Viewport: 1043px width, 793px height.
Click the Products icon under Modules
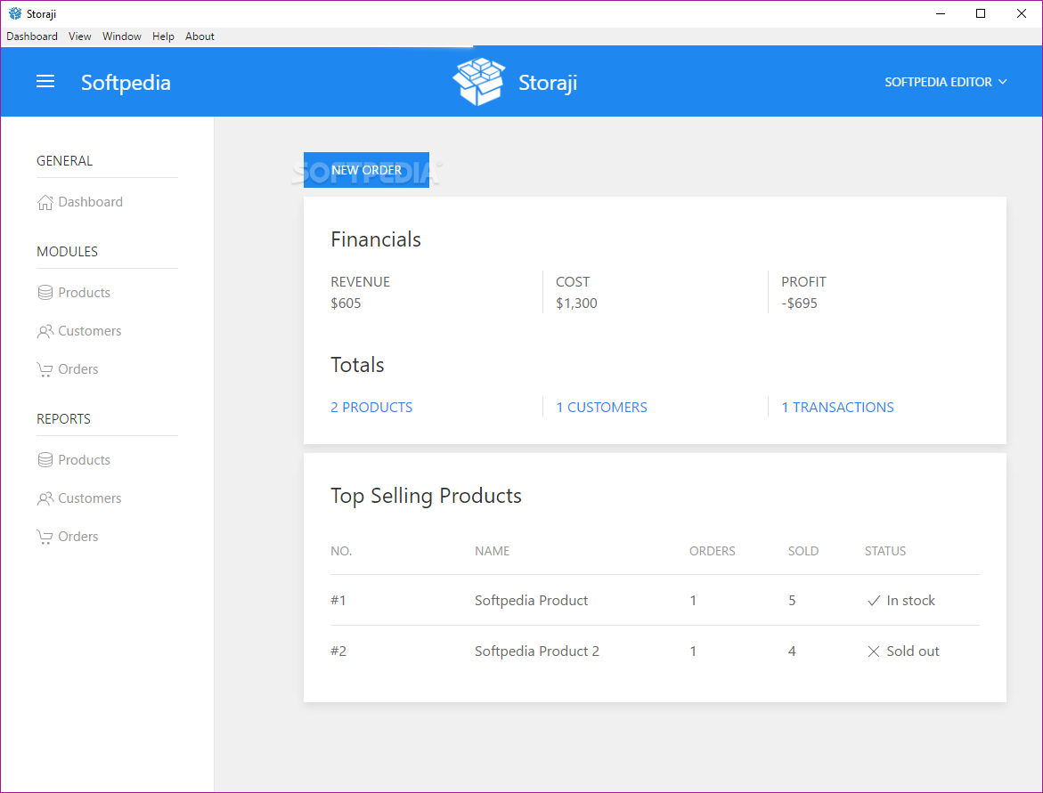point(45,293)
